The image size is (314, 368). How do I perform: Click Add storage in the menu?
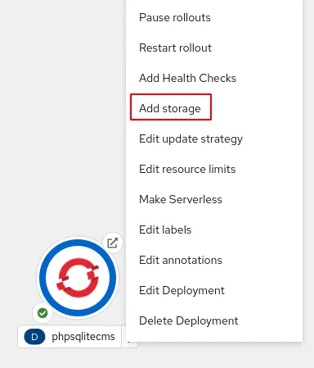pos(170,108)
